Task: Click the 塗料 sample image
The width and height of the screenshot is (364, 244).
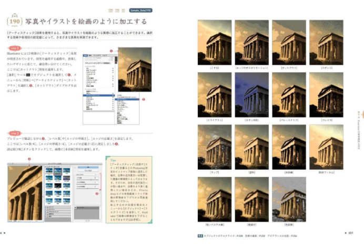Action: click(251, 147)
